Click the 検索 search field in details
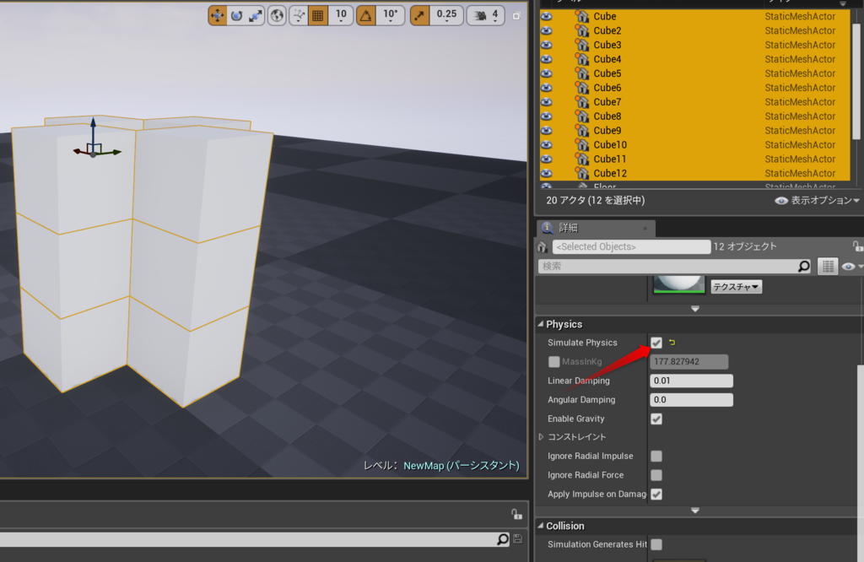 [668, 267]
